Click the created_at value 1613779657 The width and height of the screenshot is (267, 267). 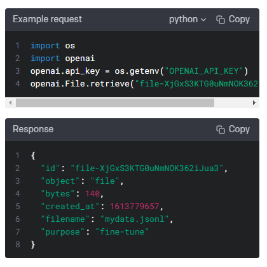pos(135,207)
